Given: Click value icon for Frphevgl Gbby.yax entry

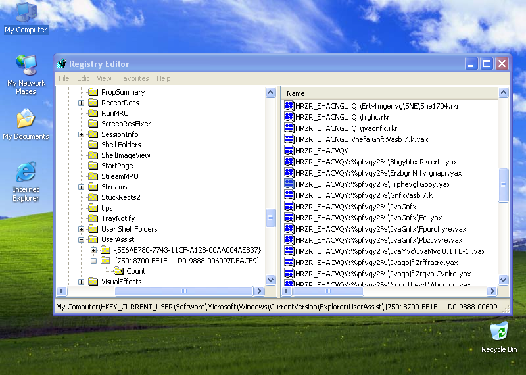Looking at the screenshot, I should click(289, 184).
